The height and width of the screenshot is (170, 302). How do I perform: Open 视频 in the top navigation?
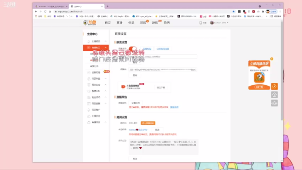[143, 23]
